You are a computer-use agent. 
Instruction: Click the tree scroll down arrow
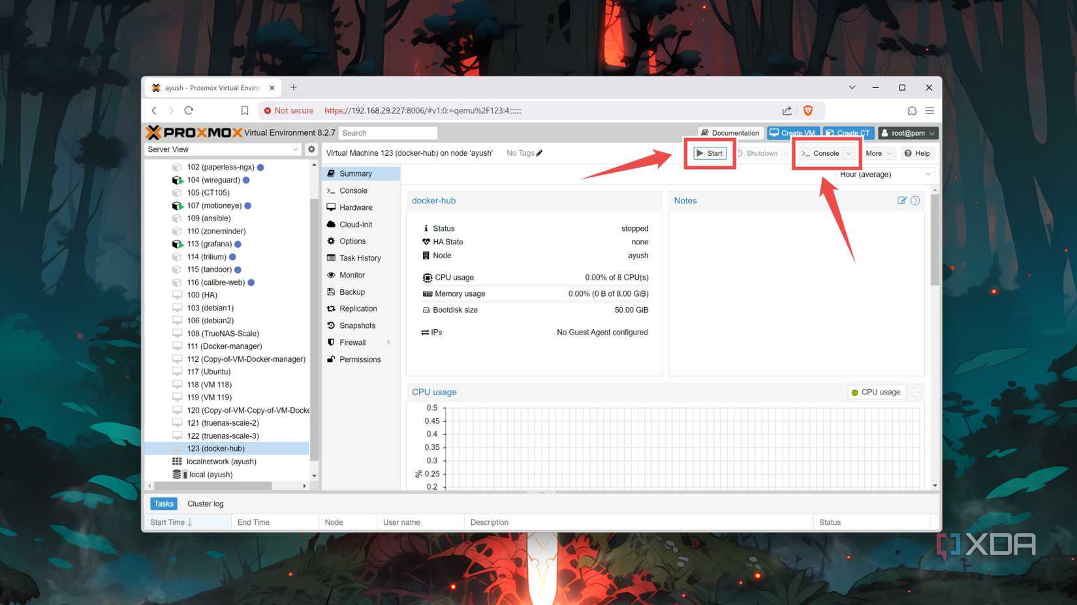click(314, 476)
